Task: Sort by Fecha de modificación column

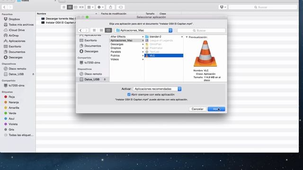Action: pos(114,14)
